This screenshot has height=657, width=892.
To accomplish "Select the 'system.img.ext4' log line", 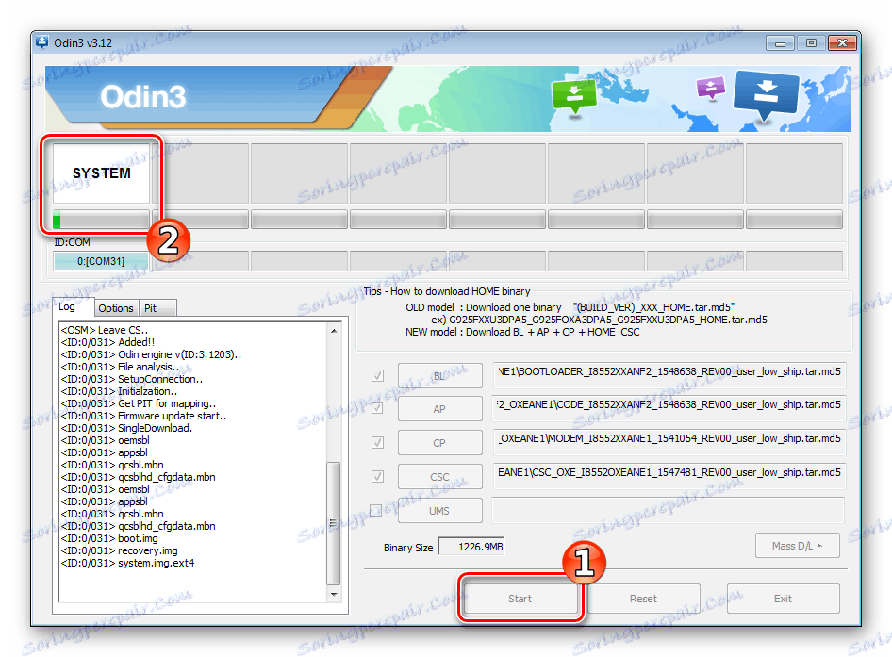I will coord(127,563).
